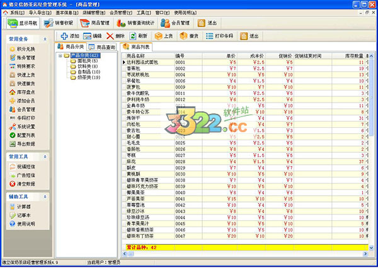Open 会员管理 in the left sidebar
Viewport: 378px width, 268px height.
coord(23,109)
